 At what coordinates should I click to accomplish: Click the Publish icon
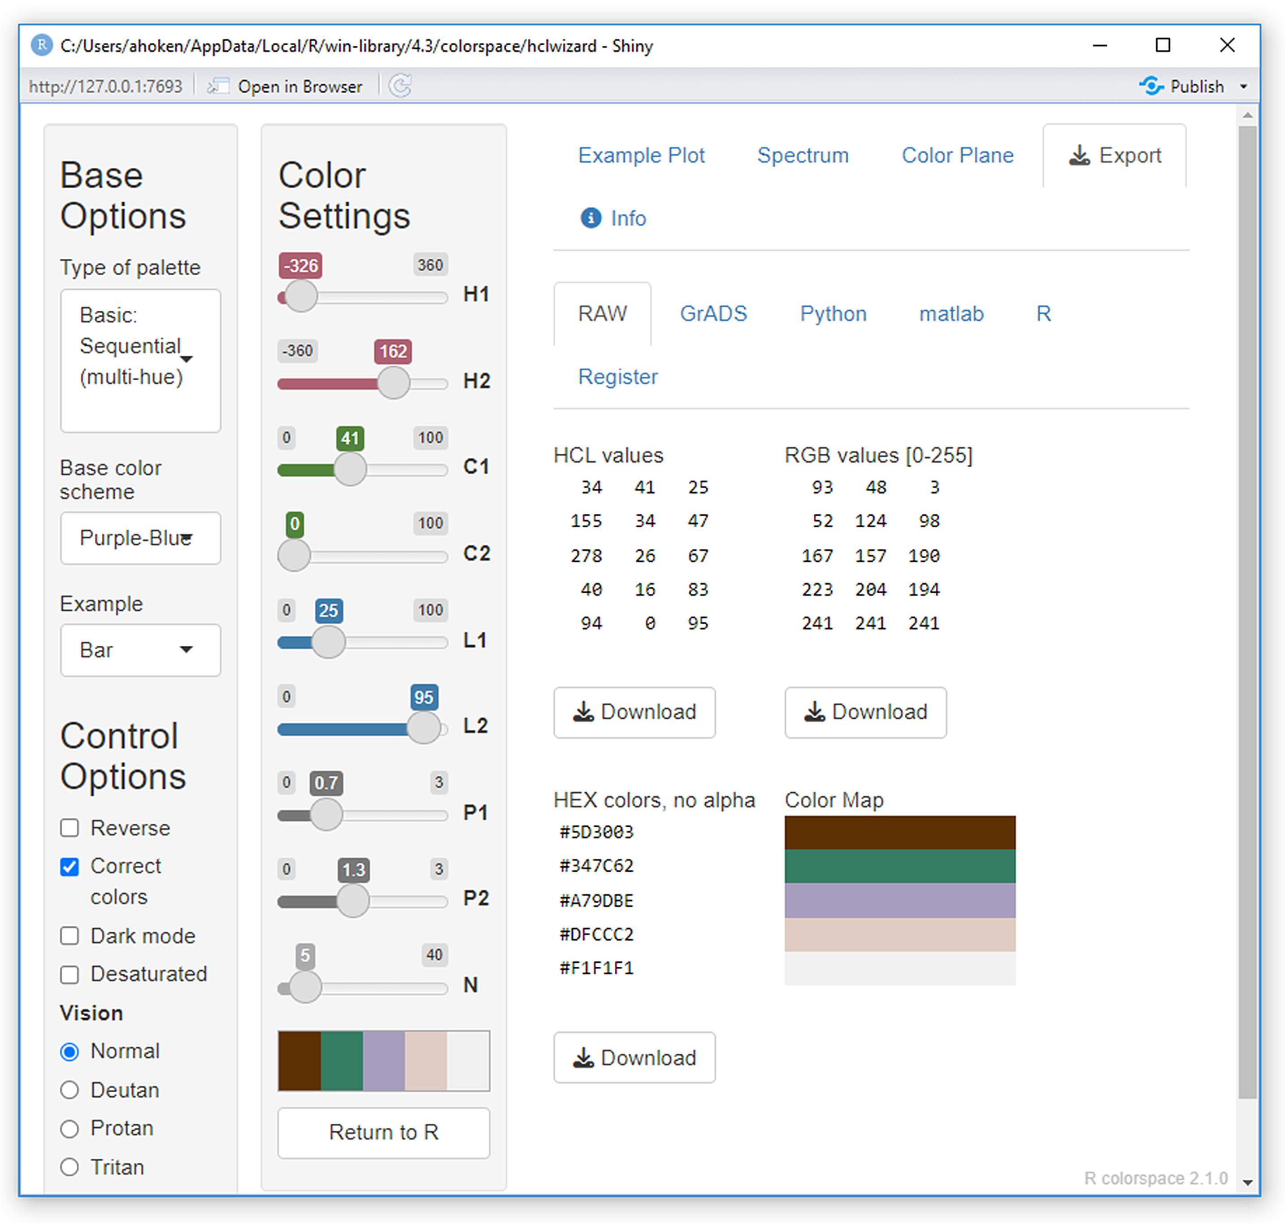[x=1152, y=86]
